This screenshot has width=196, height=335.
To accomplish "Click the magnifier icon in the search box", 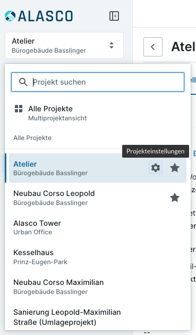I will point(23,82).
